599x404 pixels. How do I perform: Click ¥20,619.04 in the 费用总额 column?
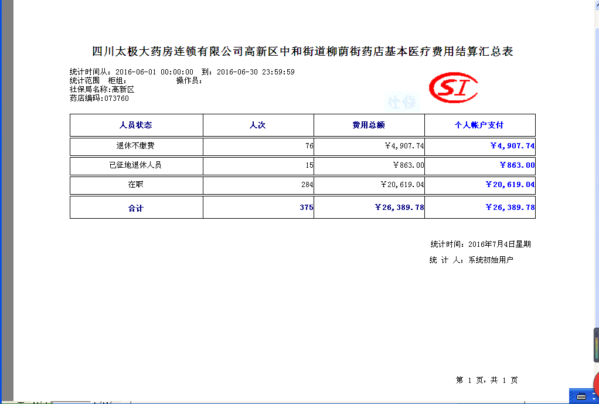(402, 185)
